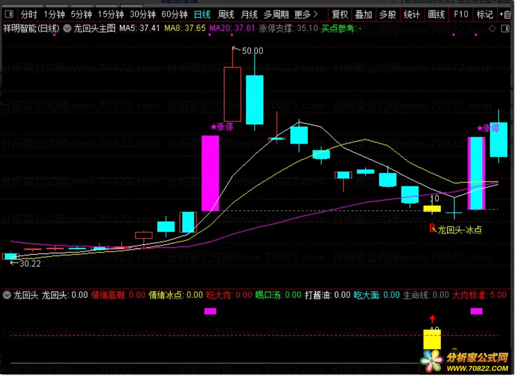The width and height of the screenshot is (516, 376).
Task: Expand the 龙回头 sub-chart indicator dropdown
Action: (x=6, y=296)
